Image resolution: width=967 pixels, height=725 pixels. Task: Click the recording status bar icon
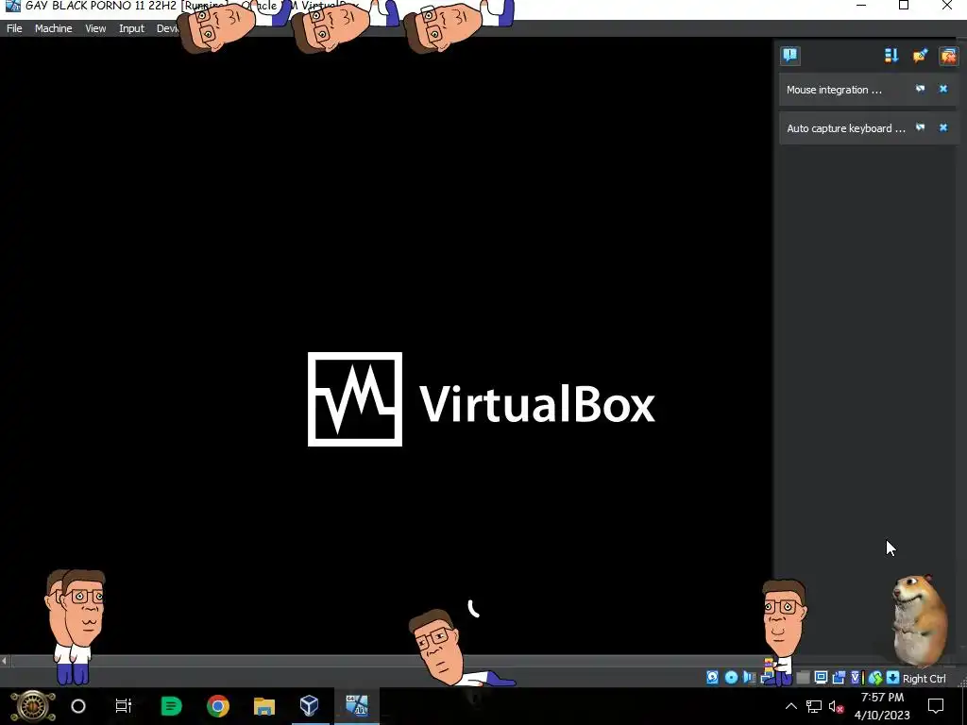[x=839, y=678]
